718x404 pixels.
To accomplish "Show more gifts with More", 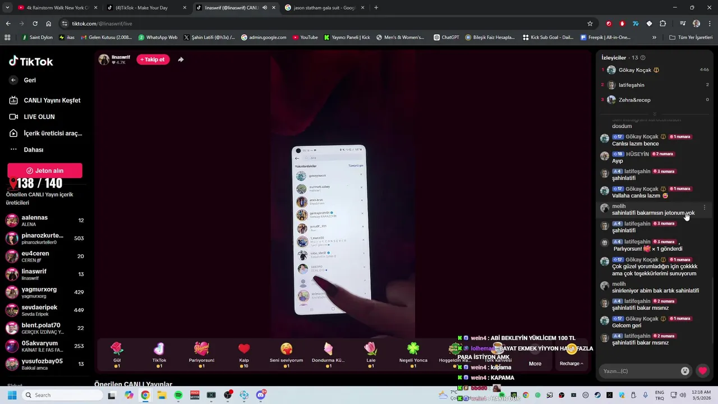I will click(x=535, y=364).
